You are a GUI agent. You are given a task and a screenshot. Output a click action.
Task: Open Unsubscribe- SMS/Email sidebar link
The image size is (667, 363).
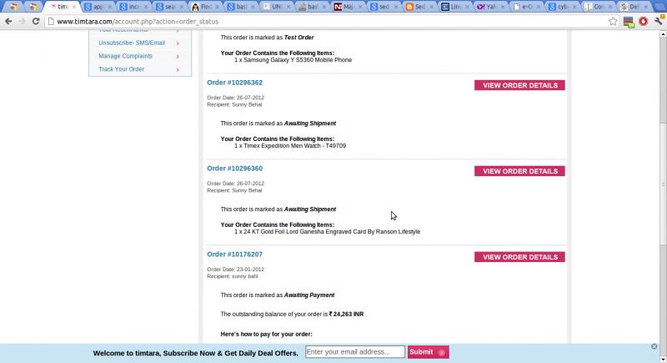(132, 43)
